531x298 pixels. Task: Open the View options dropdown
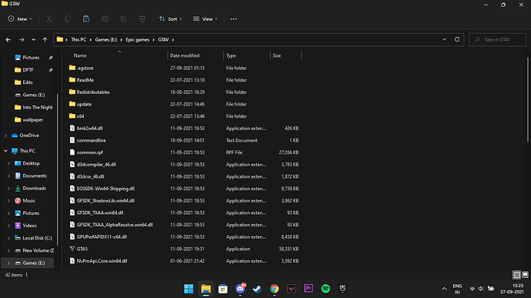[205, 19]
